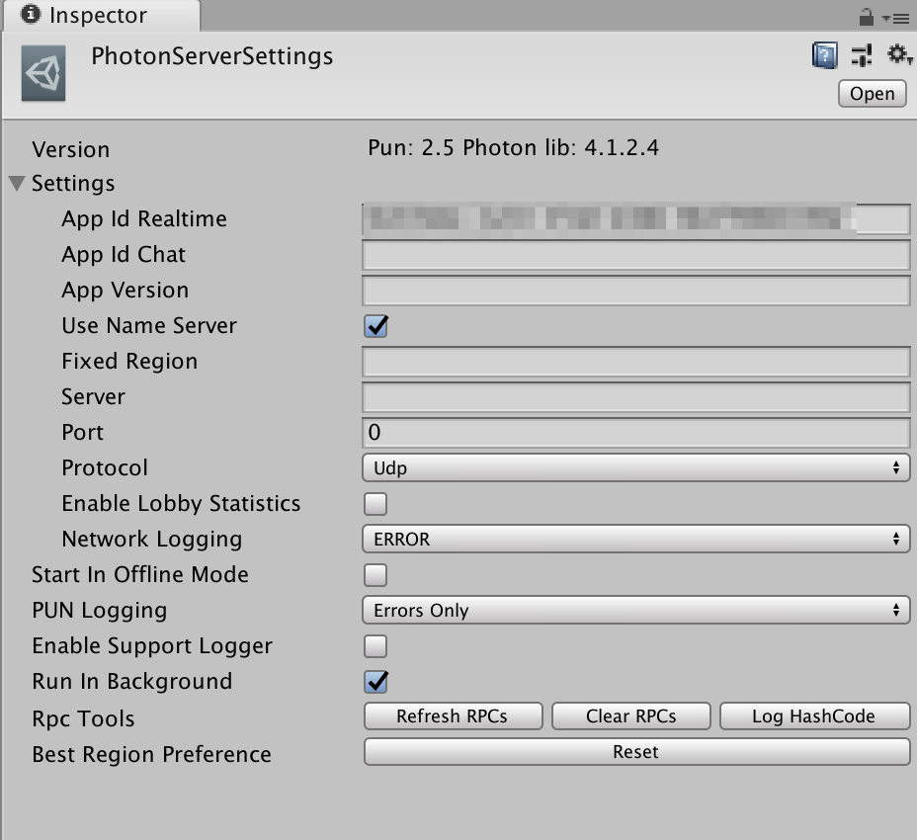The height and width of the screenshot is (840, 917).
Task: Click the Server input field
Action: tap(635, 398)
